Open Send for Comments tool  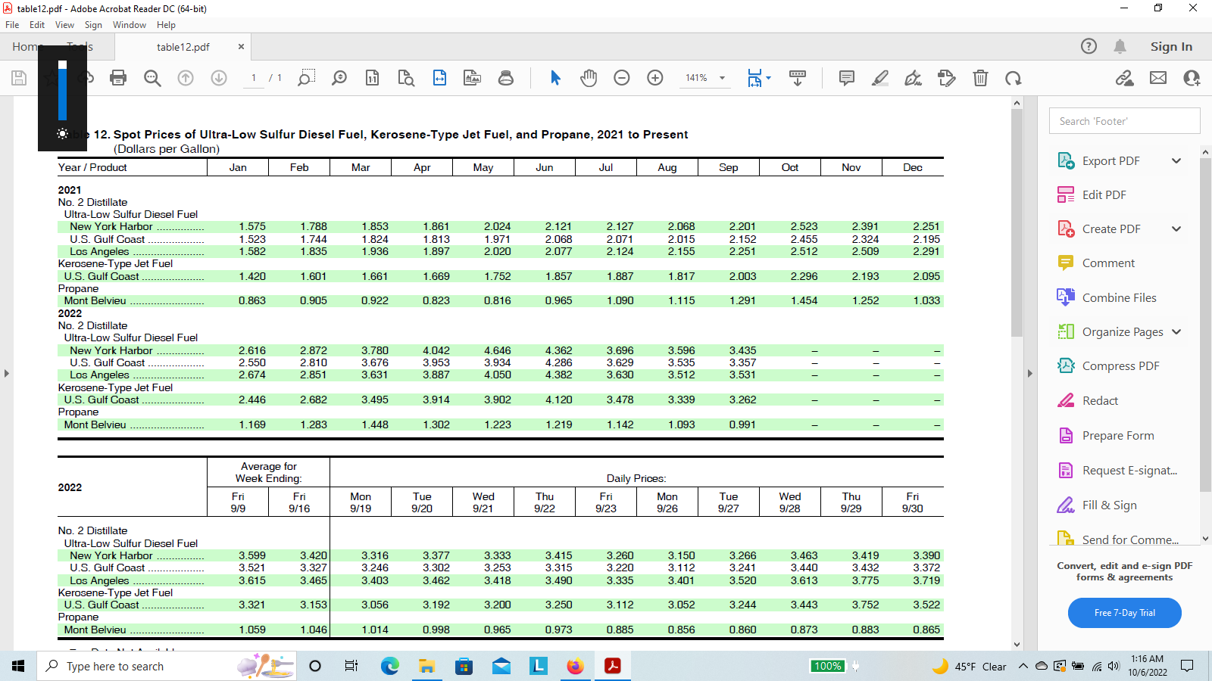coord(1118,539)
